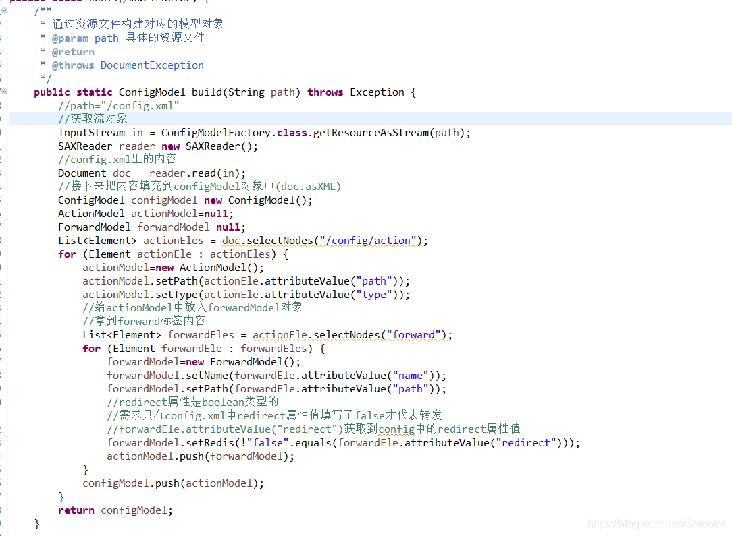Click the comment about 'false才代表转发'
Screen dimensions: 732x536
[274, 416]
